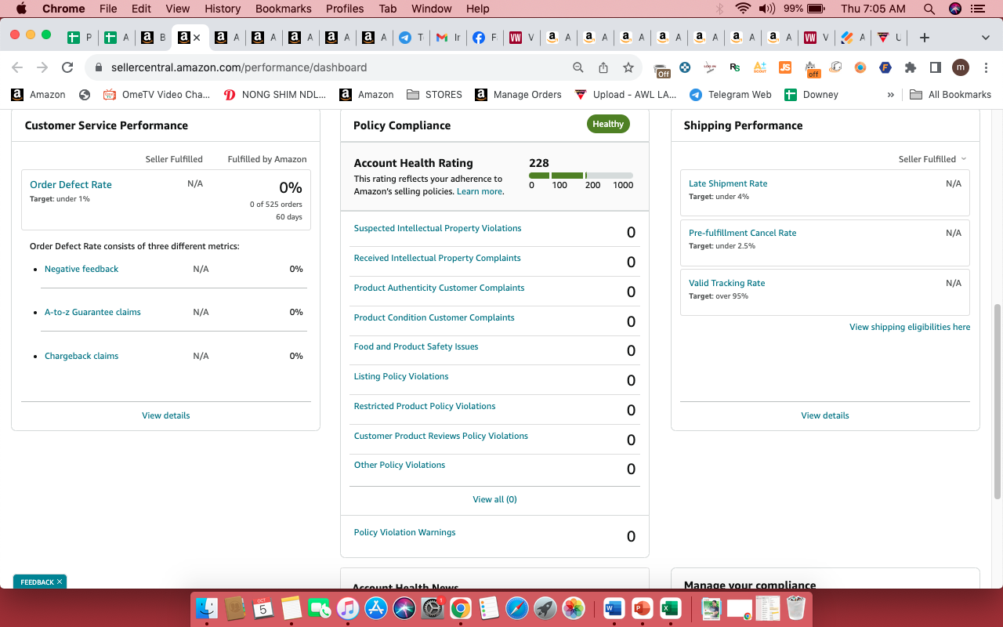Open the blue hexagon F extension icon
The height and width of the screenshot is (627, 1003).
click(x=885, y=67)
